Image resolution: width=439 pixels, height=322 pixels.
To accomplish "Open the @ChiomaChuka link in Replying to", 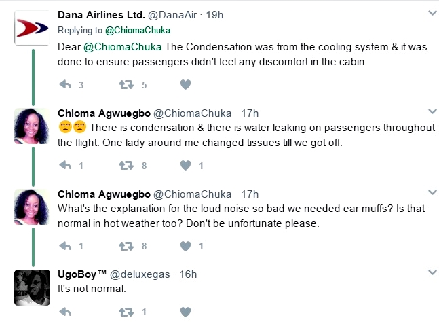I will click(138, 31).
